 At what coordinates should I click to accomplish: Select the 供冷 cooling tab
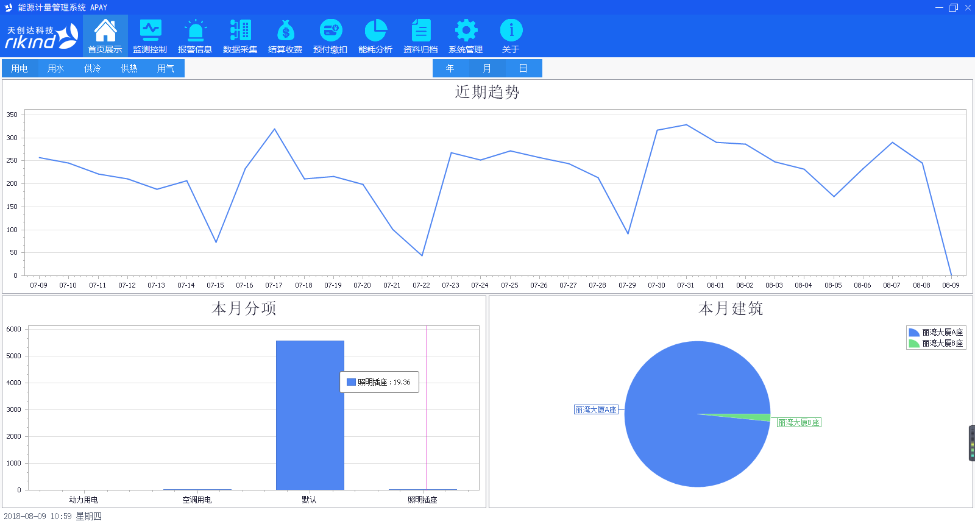(93, 68)
